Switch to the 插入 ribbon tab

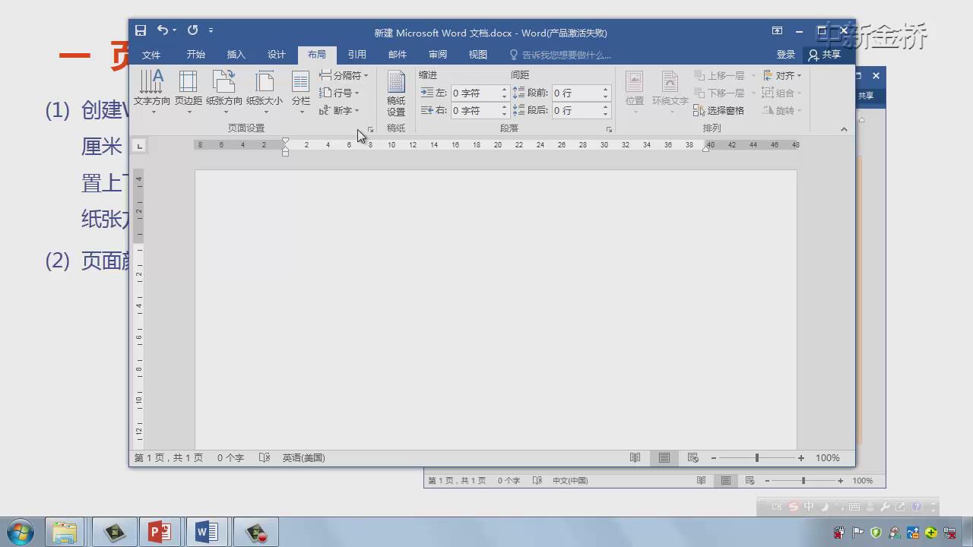click(236, 55)
